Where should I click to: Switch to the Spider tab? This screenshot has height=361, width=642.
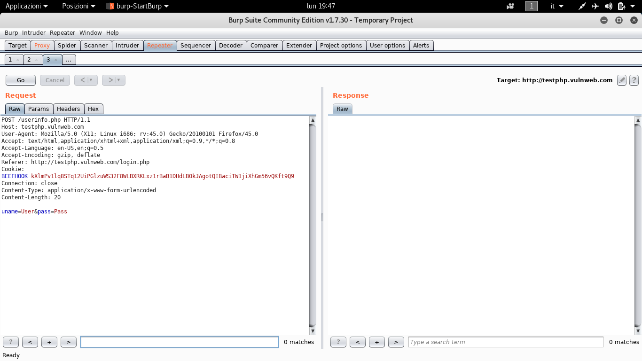(x=67, y=46)
